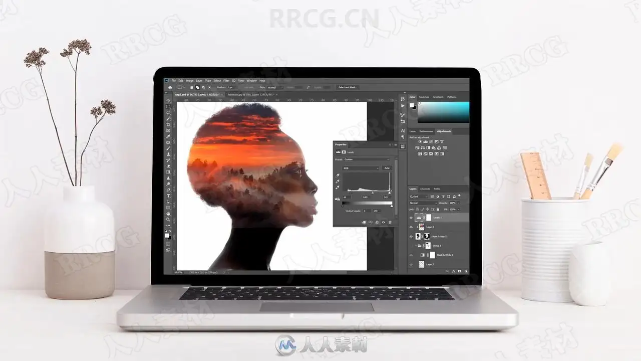Image resolution: width=641 pixels, height=361 pixels.
Task: Toggle visibility of Black & White 1 layer
Action: (x=411, y=255)
